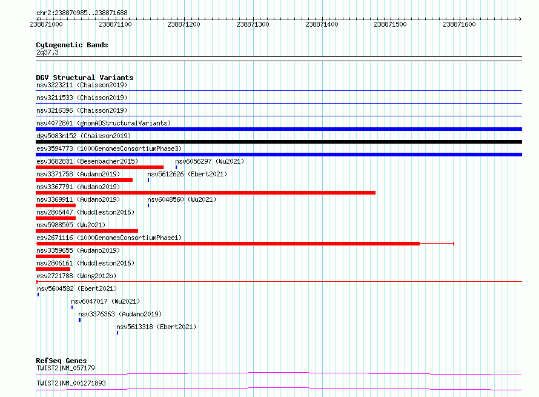539x397 pixels.
Task: Click the Cytogenetic Bands track heading
Action: [72, 45]
